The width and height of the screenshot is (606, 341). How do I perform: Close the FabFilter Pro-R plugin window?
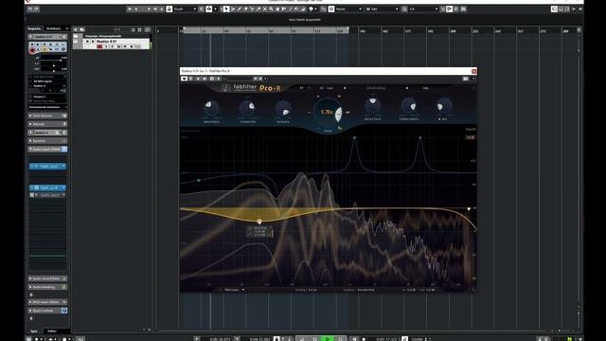[x=473, y=71]
